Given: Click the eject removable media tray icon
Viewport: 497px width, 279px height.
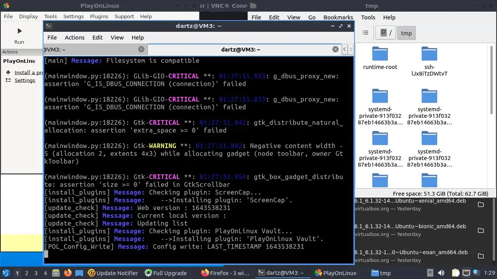Looking at the screenshot, I should pyautogui.click(x=430, y=273).
